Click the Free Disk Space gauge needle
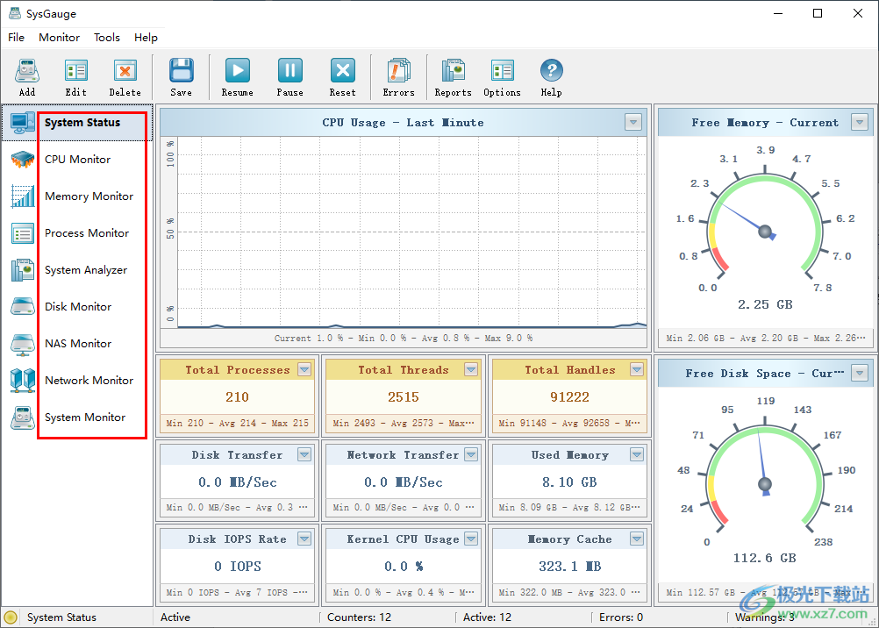This screenshot has width=879, height=628. pos(762,460)
